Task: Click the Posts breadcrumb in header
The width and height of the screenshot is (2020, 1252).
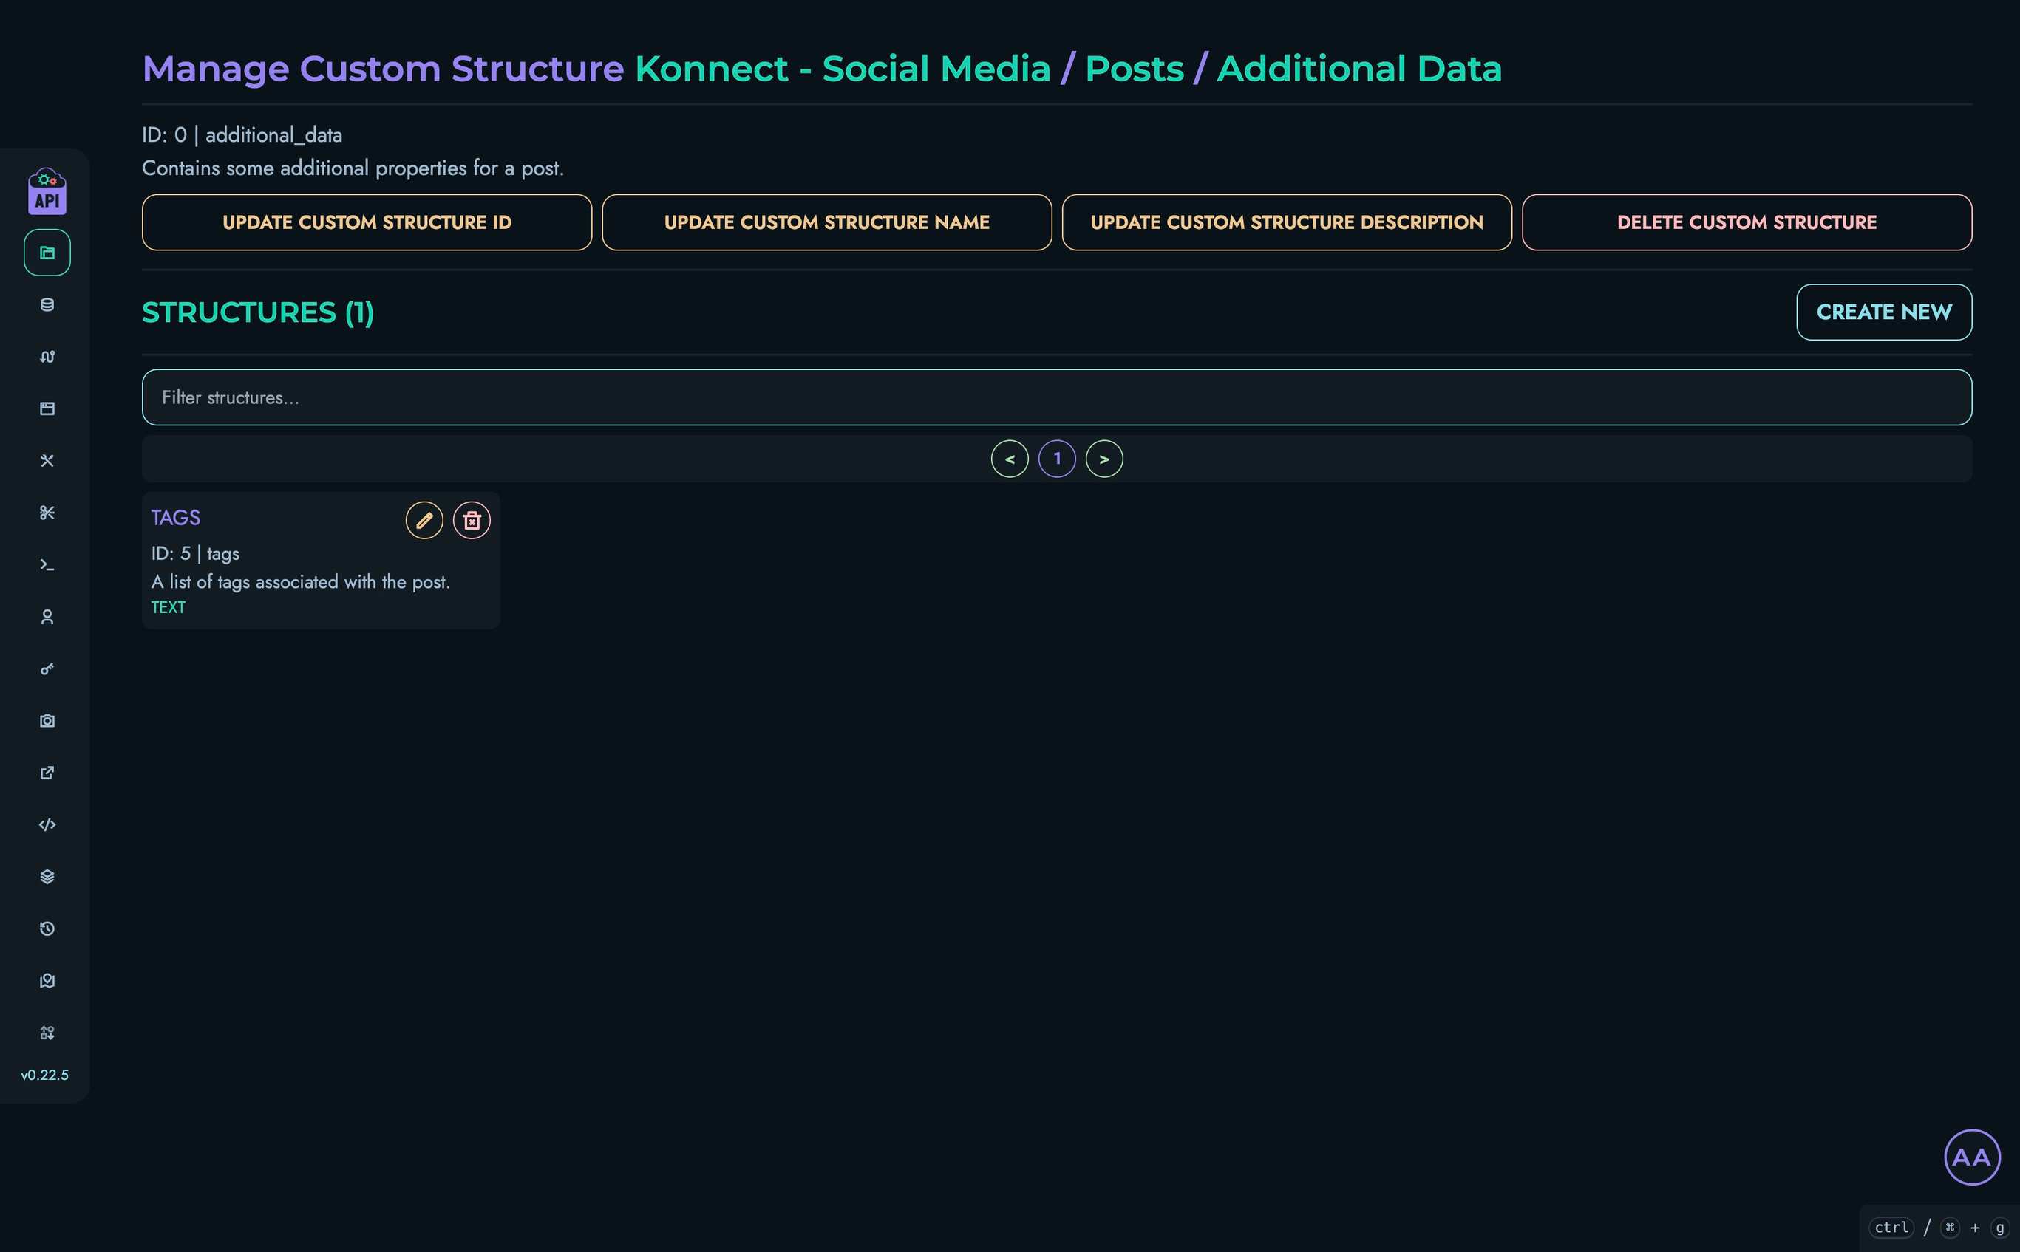Action: (1135, 69)
